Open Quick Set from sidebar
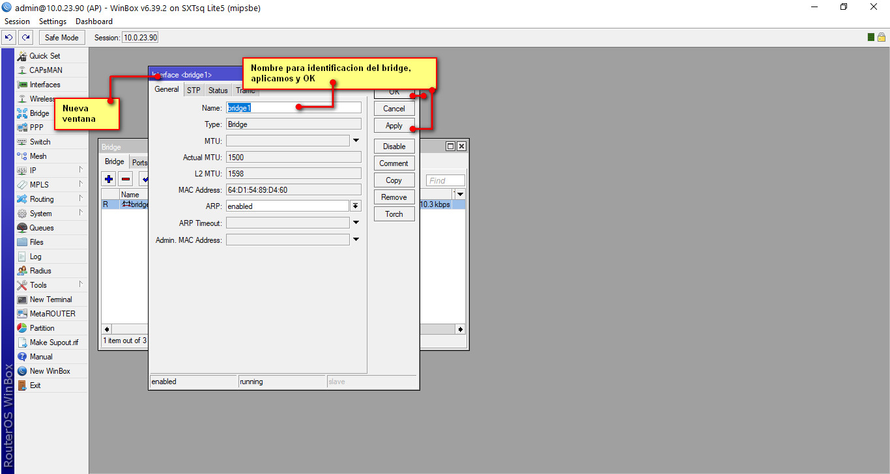 click(x=44, y=56)
